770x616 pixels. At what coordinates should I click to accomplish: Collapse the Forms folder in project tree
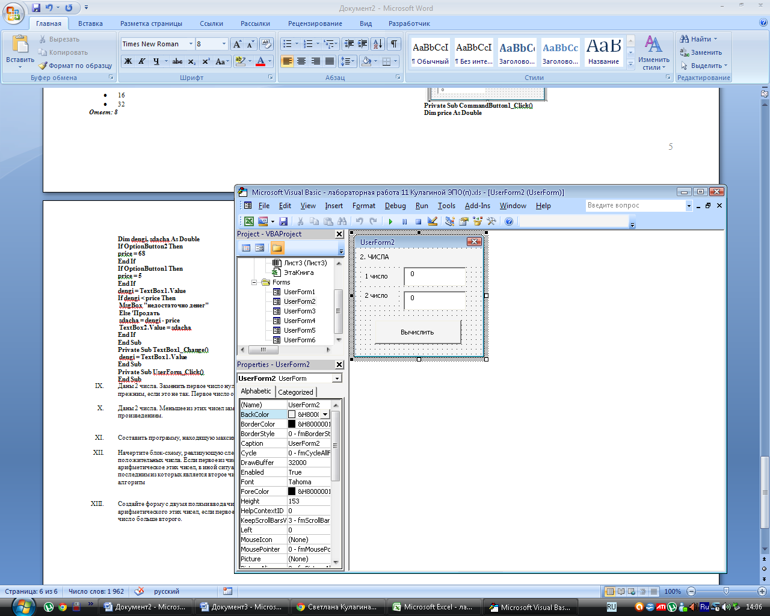click(254, 282)
